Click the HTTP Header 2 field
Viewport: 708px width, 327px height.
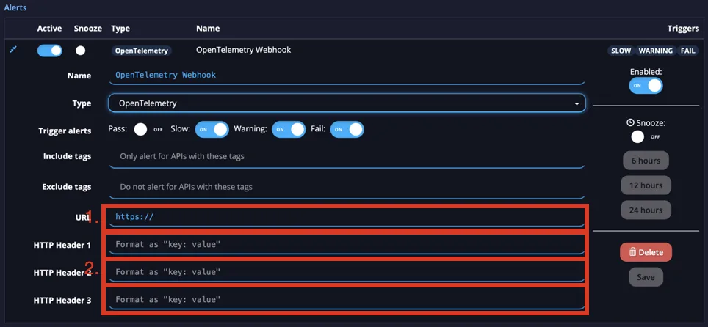[347, 273]
